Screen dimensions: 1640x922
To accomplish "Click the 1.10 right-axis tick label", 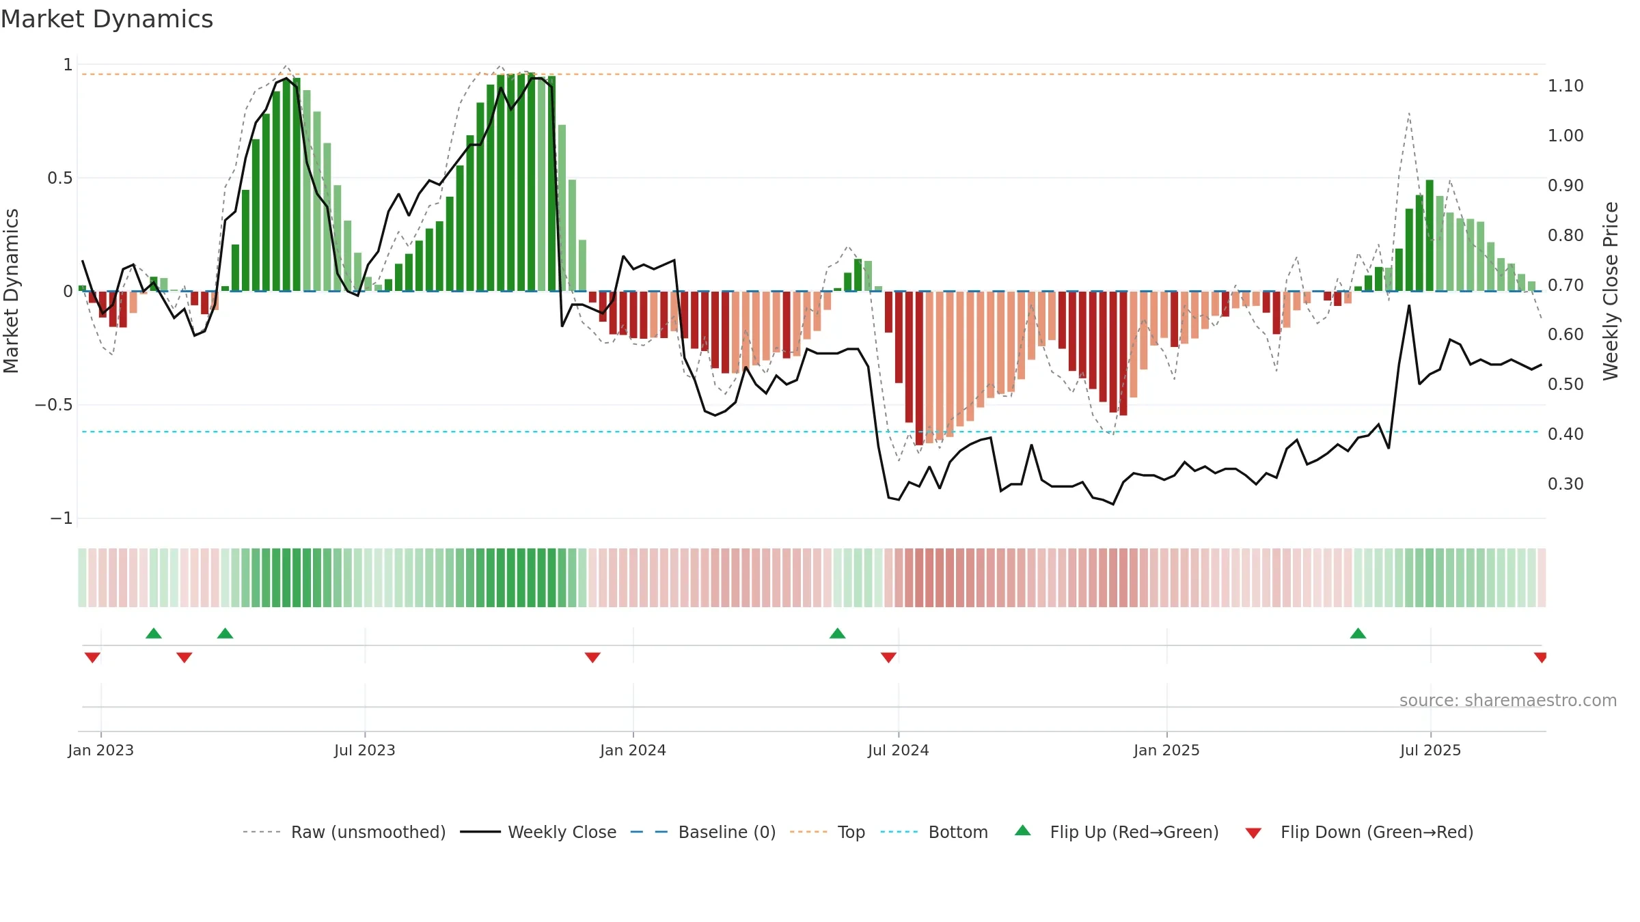I will 1566,86.
